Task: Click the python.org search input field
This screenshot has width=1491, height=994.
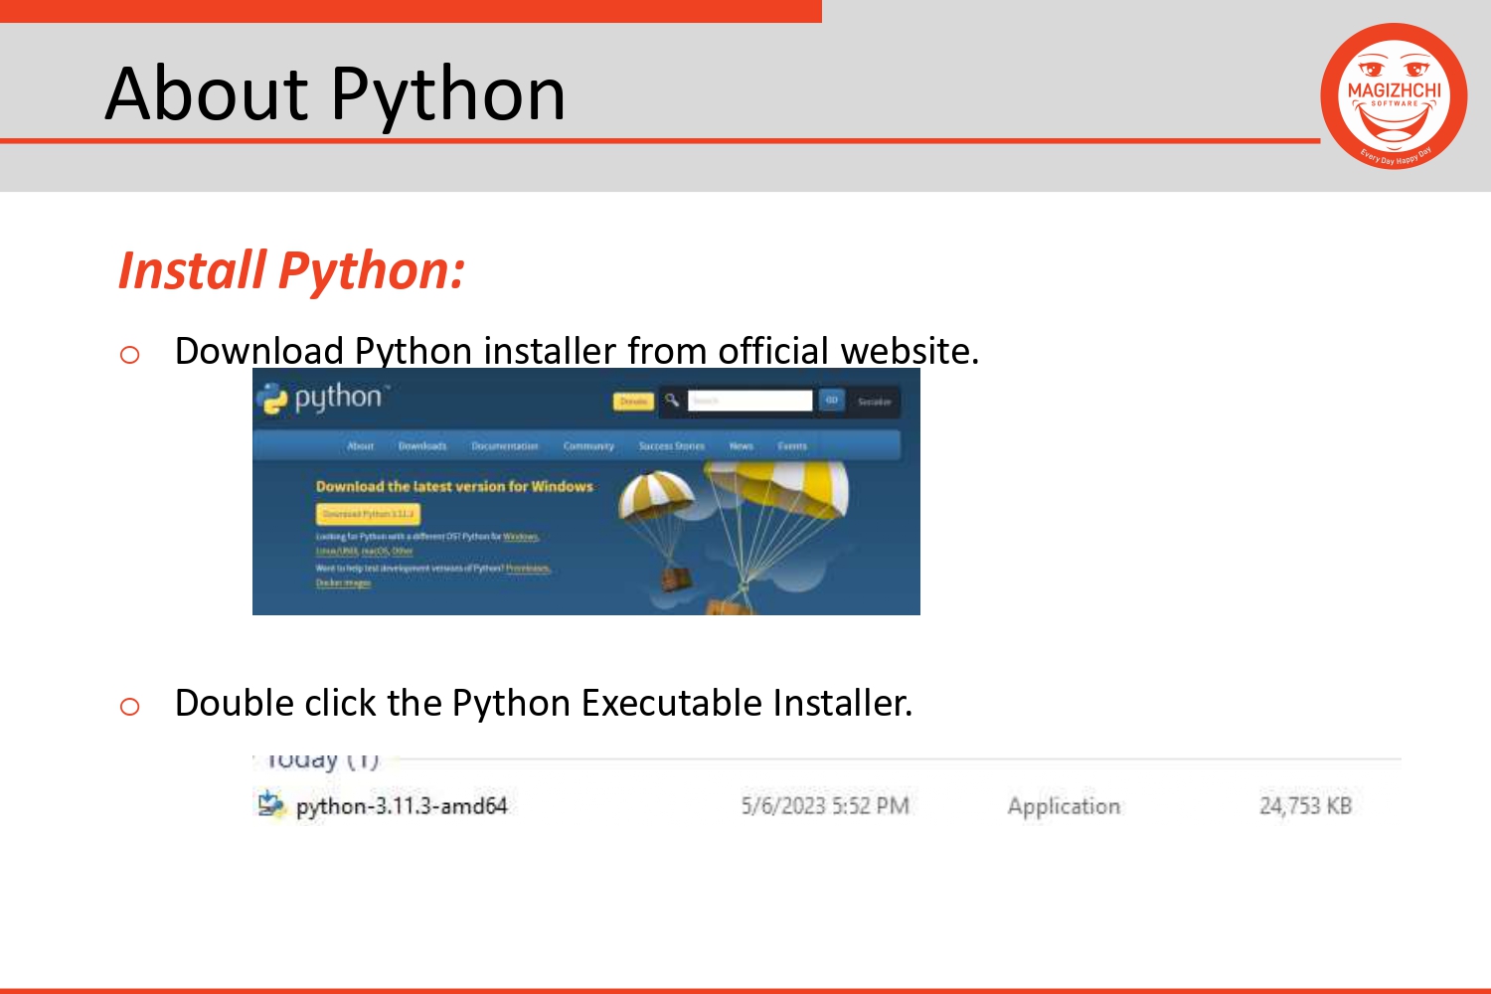Action: point(749,401)
